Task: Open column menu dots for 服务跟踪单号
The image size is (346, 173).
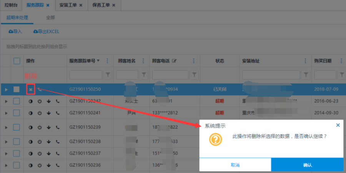Action: [107, 61]
